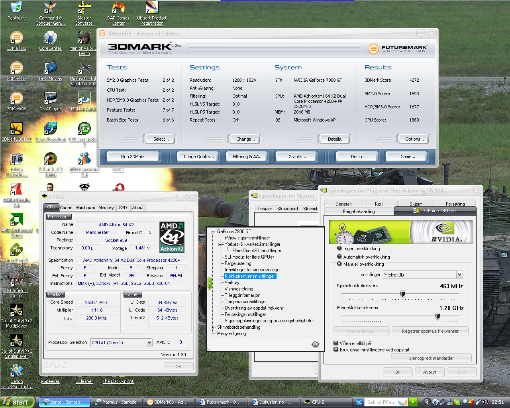Launch AMD Dashboard Demo shortcut
Viewport: 510px width, 408px height.
(x=16, y=225)
